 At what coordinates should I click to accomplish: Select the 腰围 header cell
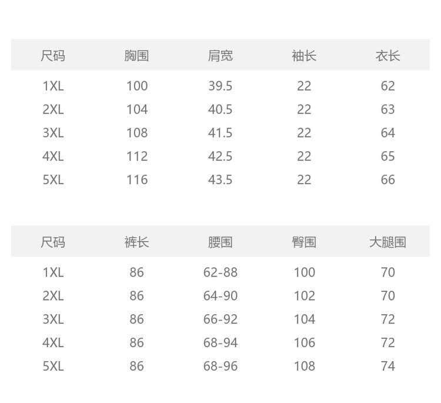tap(220, 242)
